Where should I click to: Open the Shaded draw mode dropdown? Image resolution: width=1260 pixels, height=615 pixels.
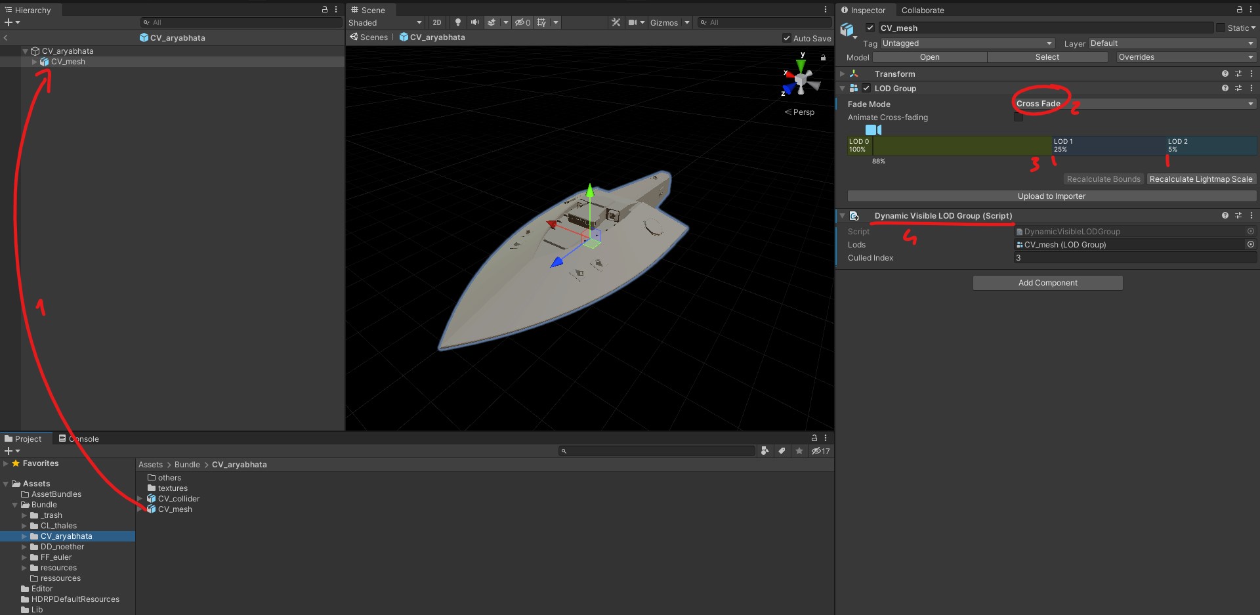(x=385, y=22)
